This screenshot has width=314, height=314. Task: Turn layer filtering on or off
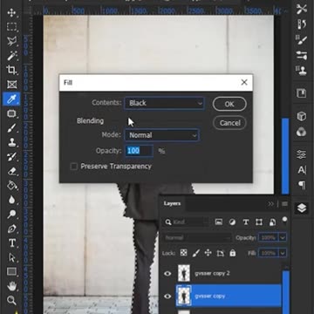point(285,220)
